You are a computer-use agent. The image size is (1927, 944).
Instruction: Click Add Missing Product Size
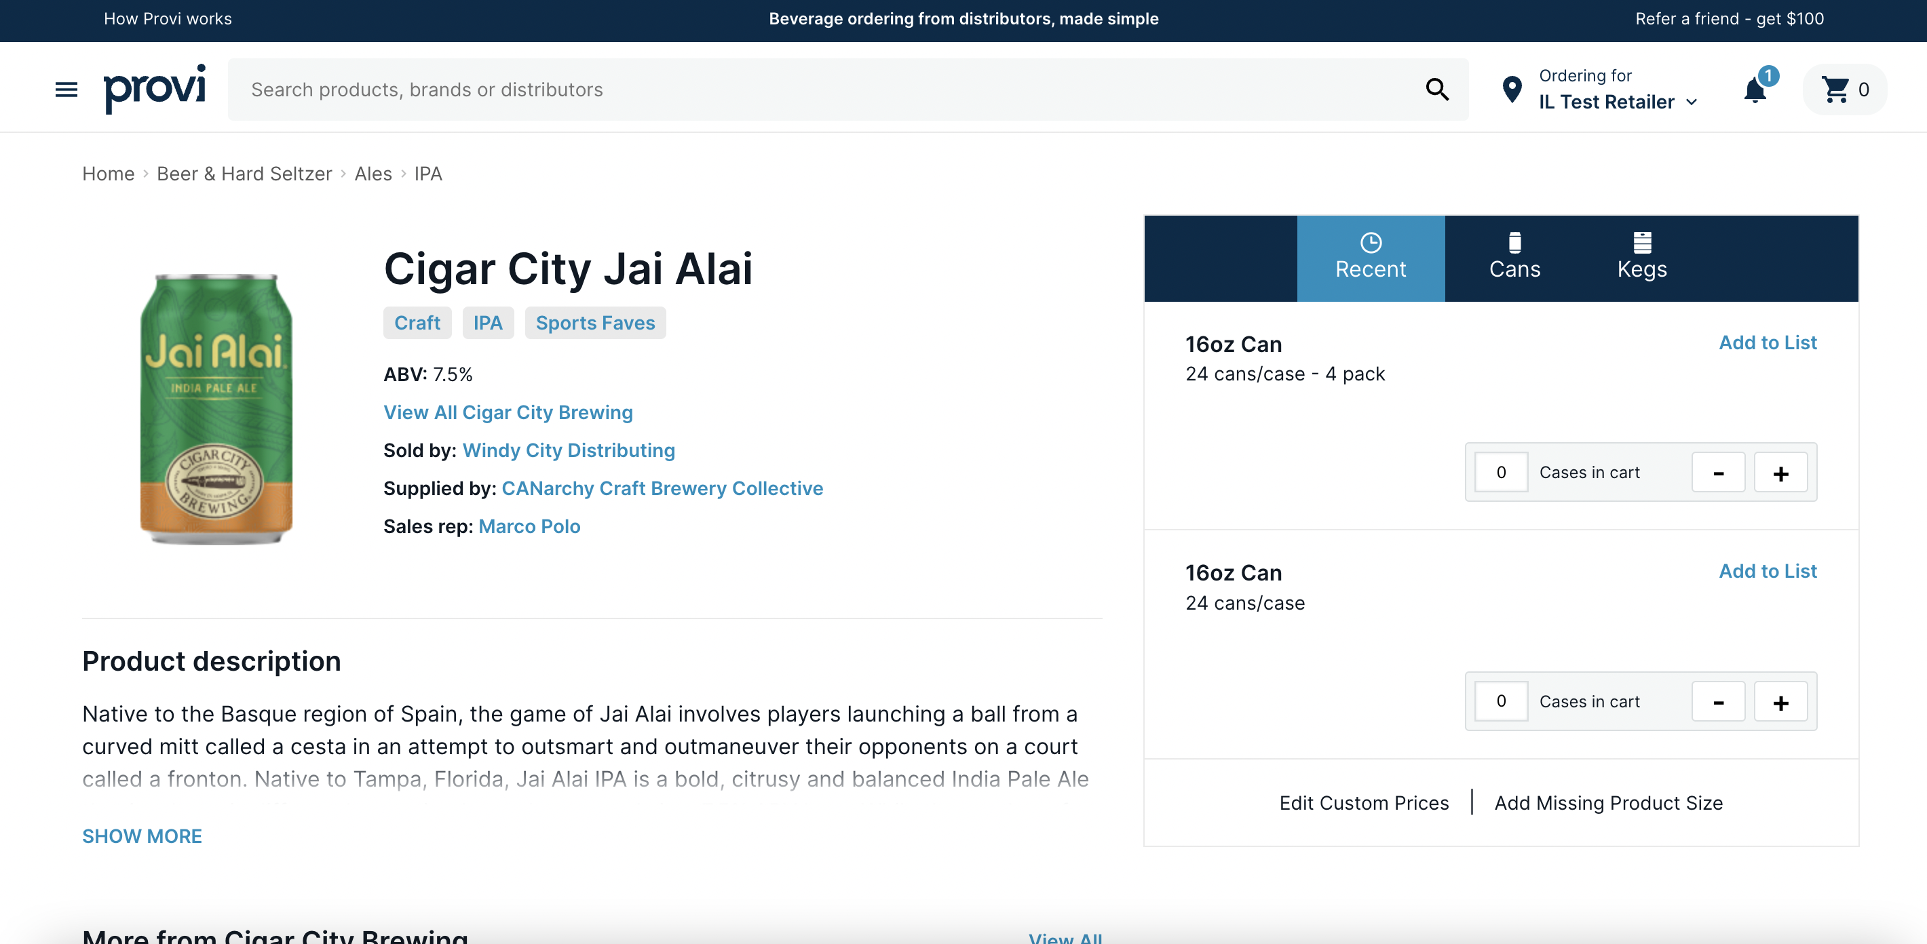[1608, 804]
